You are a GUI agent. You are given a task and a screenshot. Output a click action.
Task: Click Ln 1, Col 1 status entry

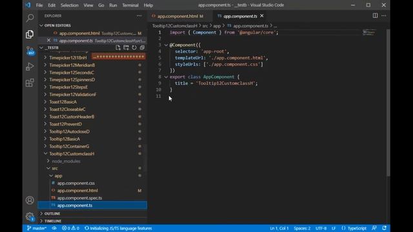point(279,228)
